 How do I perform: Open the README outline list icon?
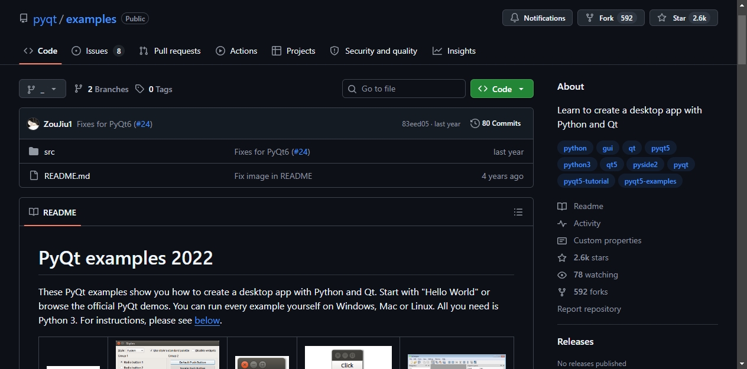(x=518, y=212)
